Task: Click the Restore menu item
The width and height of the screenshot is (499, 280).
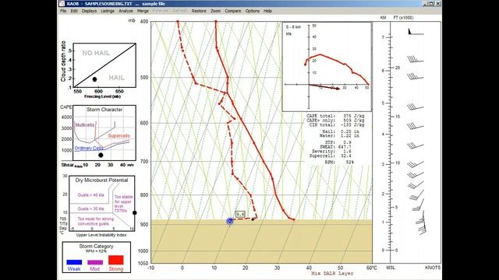Action: (199, 11)
